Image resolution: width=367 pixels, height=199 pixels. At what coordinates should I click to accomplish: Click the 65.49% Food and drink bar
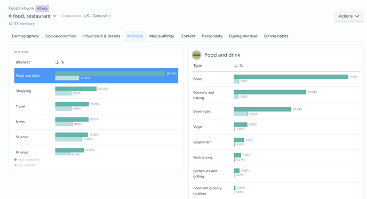click(110, 74)
